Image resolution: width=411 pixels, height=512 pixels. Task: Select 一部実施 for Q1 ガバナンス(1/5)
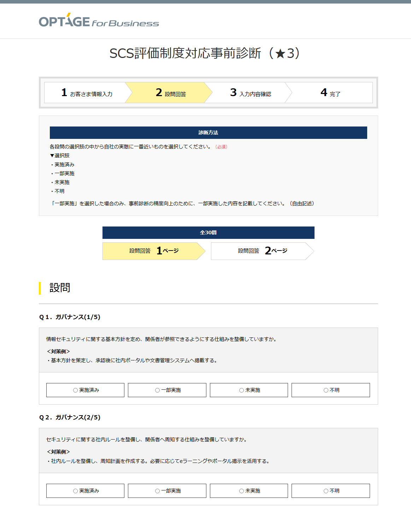pos(167,390)
